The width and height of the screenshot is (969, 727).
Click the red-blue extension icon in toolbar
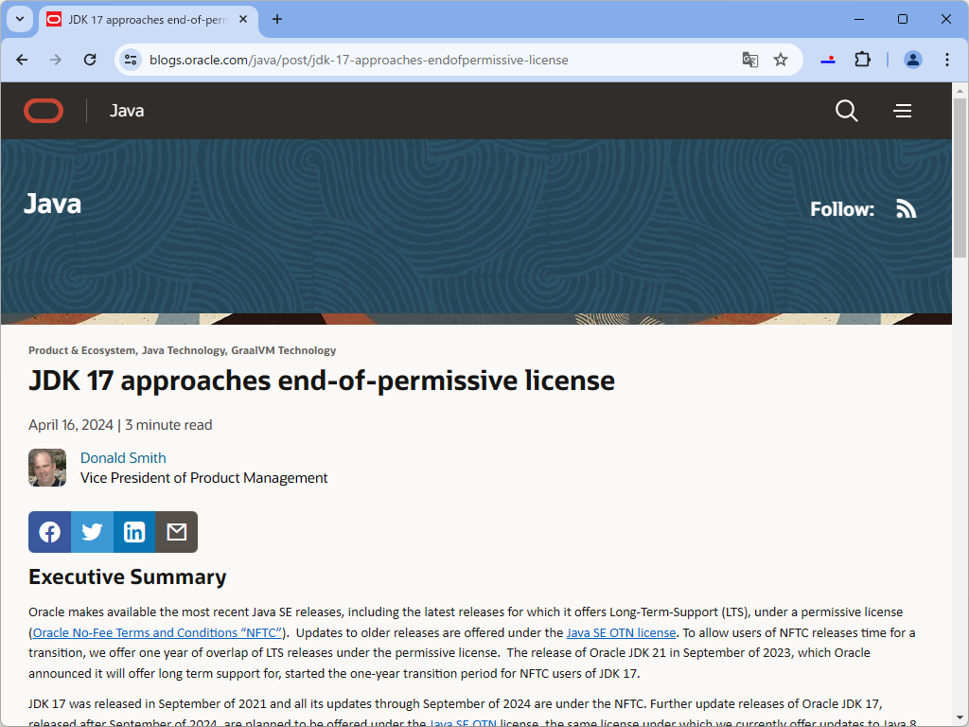coord(828,60)
